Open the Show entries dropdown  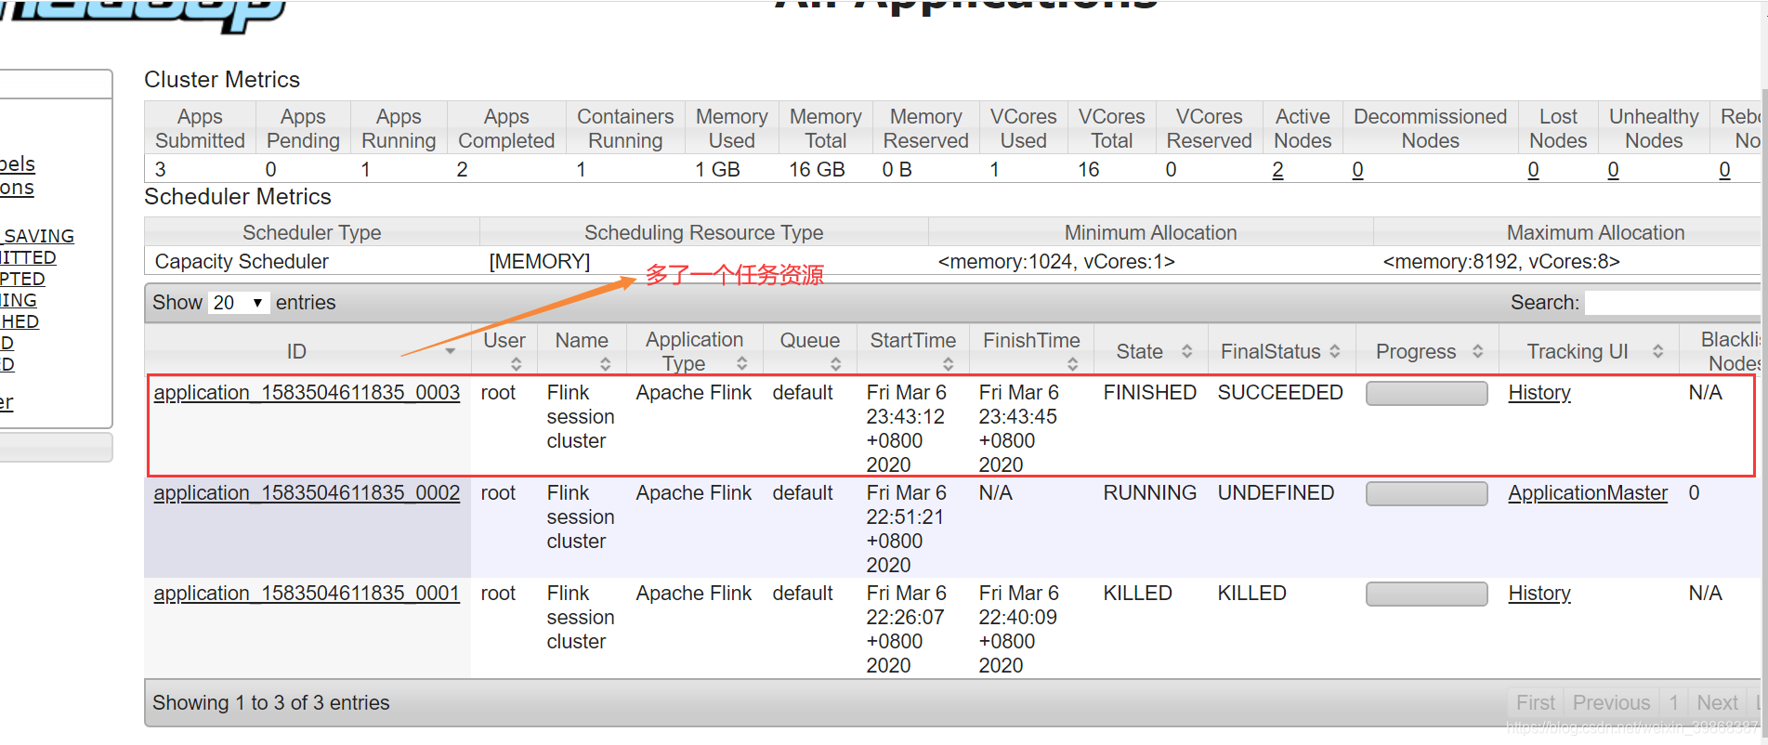[x=239, y=303]
